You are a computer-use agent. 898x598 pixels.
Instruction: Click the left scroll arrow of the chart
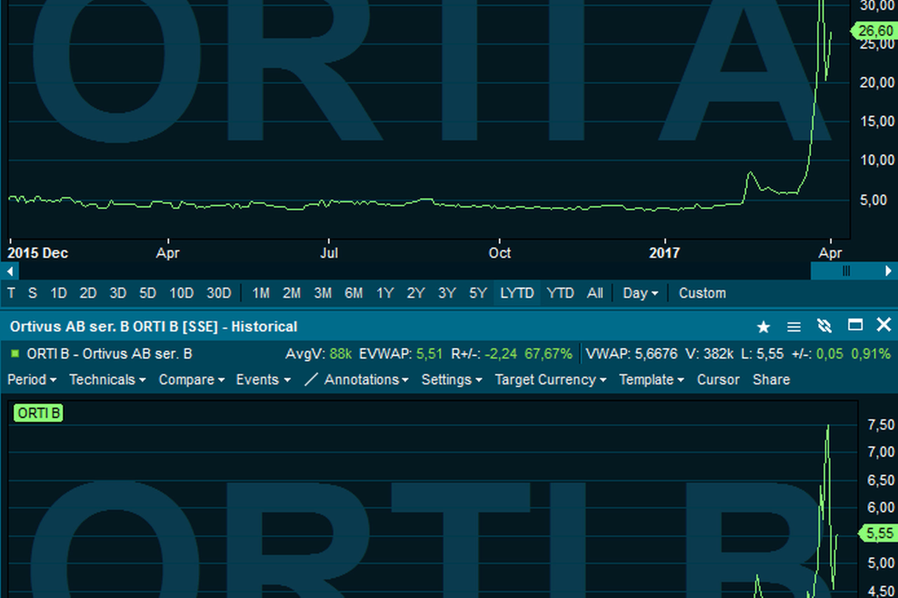[x=10, y=271]
